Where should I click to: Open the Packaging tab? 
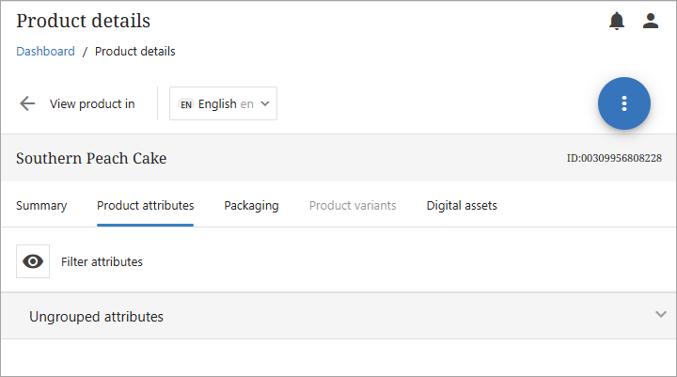pos(251,205)
